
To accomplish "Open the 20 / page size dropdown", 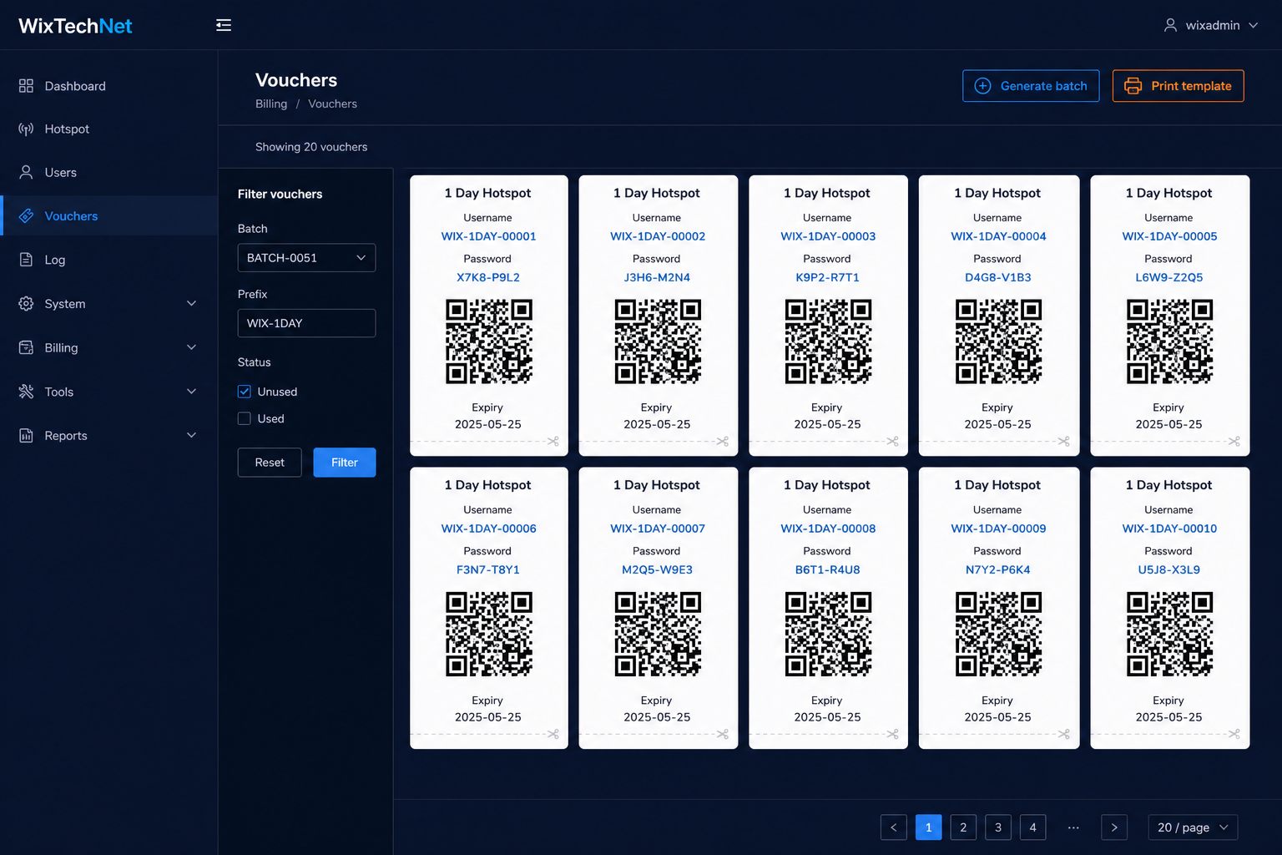I will (1193, 827).
